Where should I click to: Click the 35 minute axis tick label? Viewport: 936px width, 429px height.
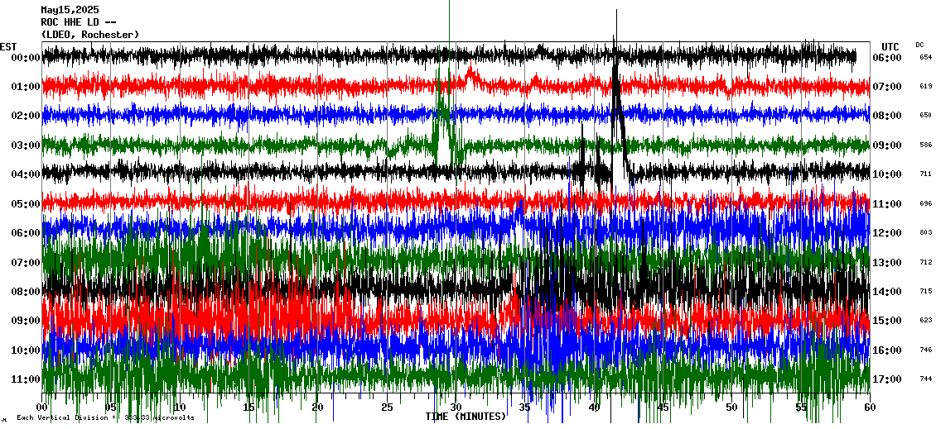pyautogui.click(x=524, y=408)
